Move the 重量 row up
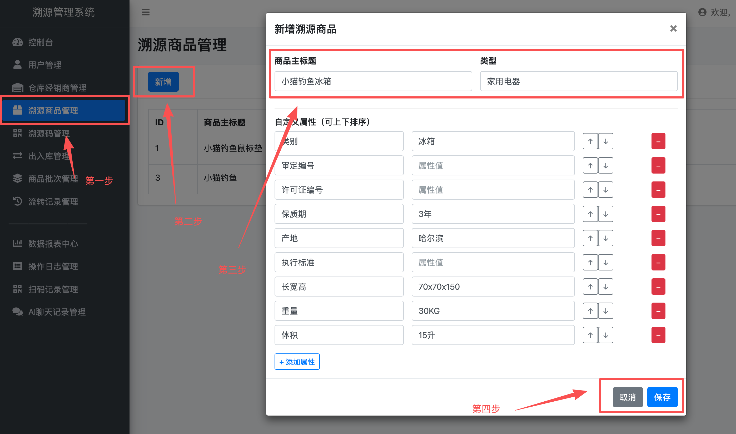736x434 pixels. click(590, 311)
